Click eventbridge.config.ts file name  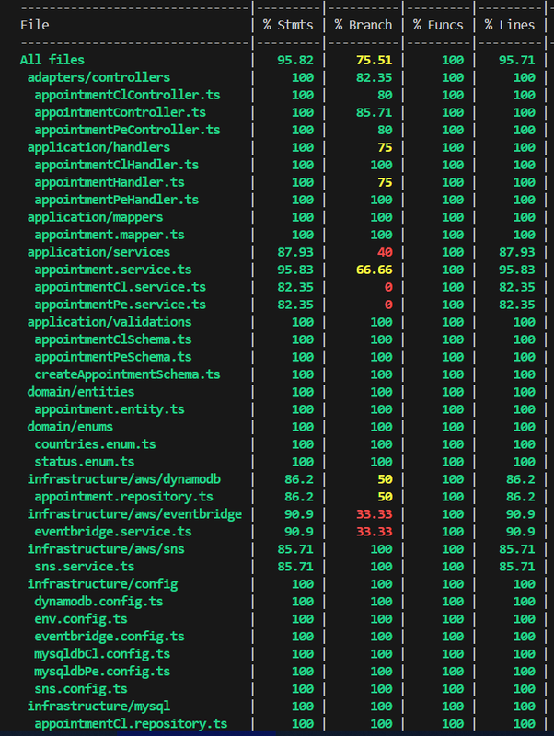point(110,637)
